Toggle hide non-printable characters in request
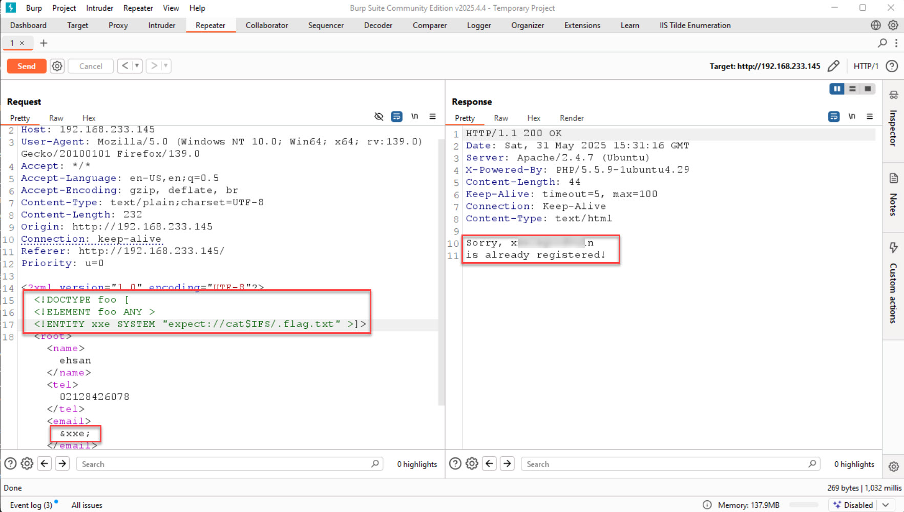This screenshot has height=512, width=904. click(x=379, y=117)
